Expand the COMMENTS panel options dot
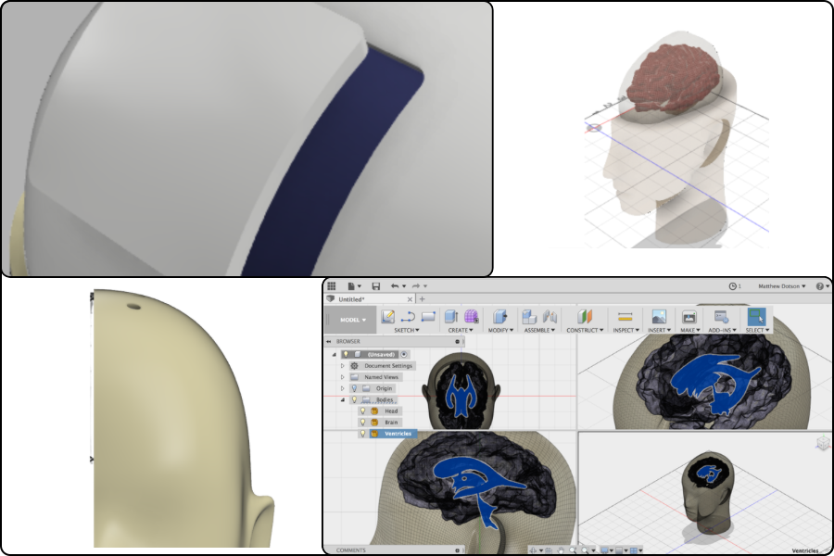834x556 pixels. pos(458,550)
